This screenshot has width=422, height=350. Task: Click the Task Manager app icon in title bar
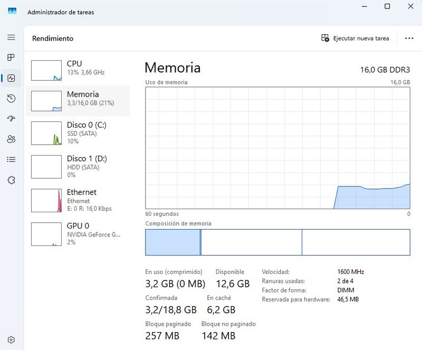pos(12,11)
